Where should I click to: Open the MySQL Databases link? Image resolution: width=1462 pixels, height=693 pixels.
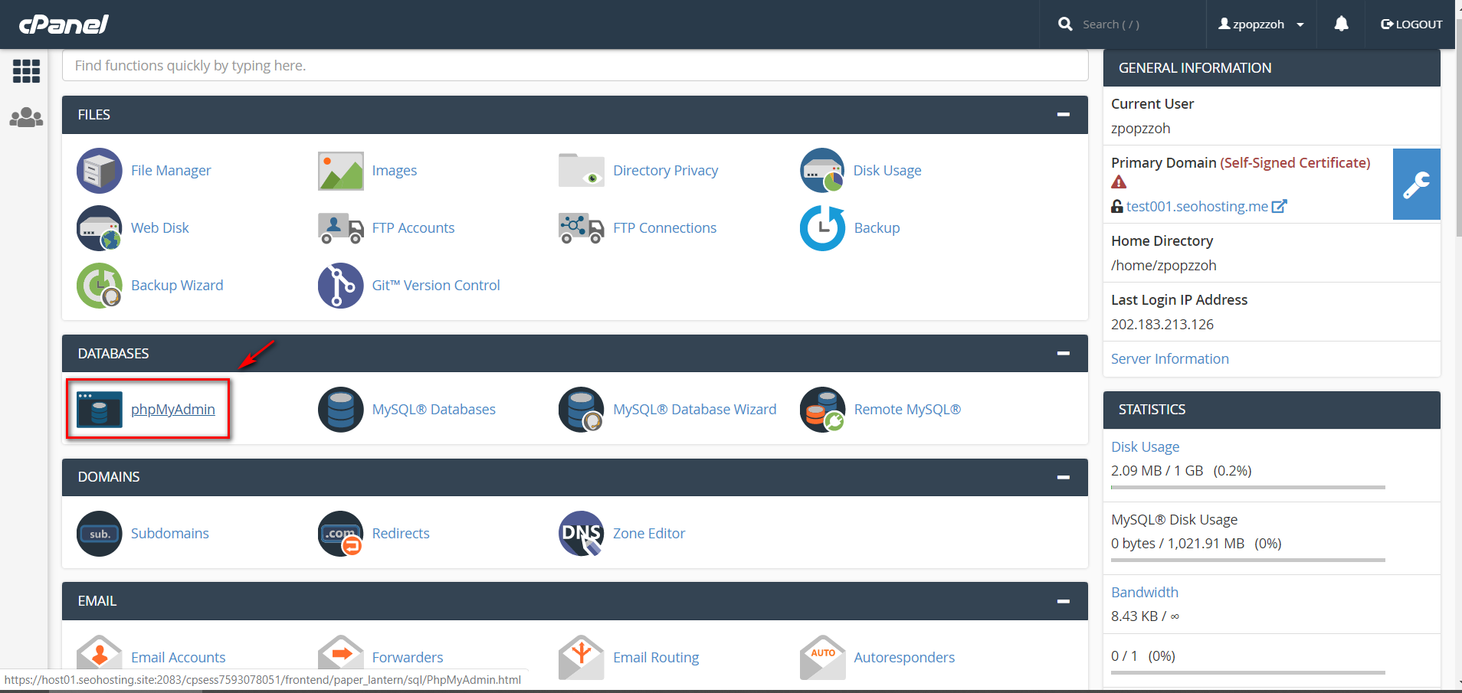pyautogui.click(x=434, y=410)
